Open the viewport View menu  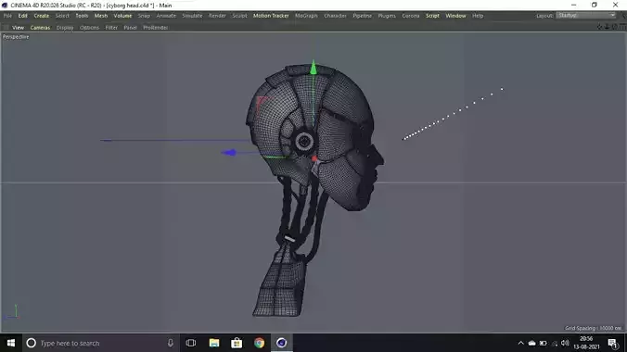coord(18,28)
